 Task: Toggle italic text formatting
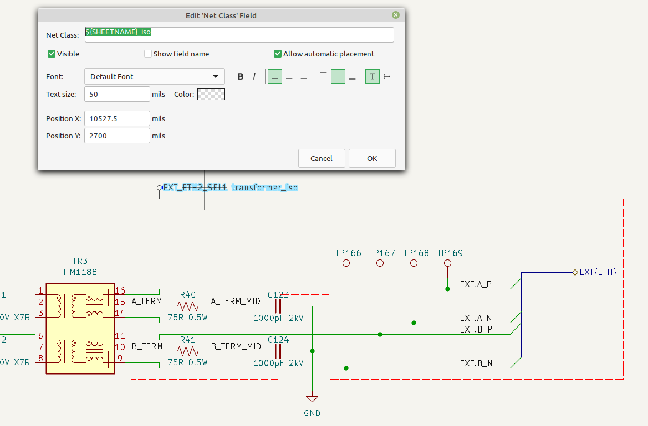[x=254, y=76]
